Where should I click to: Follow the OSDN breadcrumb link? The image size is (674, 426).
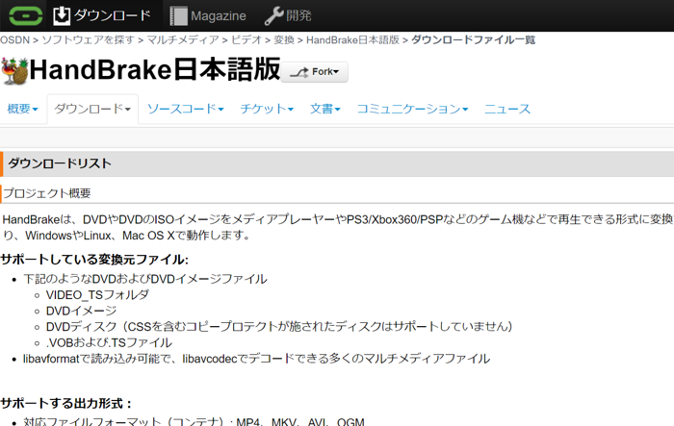tap(15, 40)
